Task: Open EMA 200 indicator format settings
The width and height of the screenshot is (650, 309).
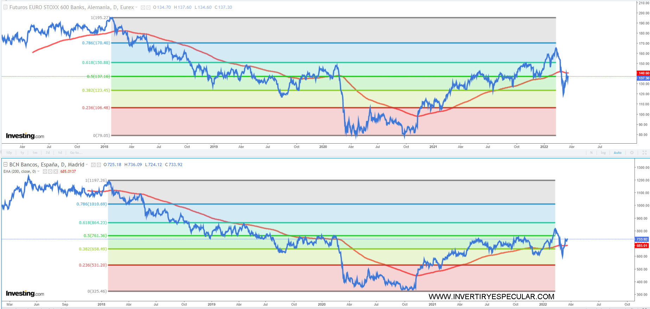Action: point(50,171)
